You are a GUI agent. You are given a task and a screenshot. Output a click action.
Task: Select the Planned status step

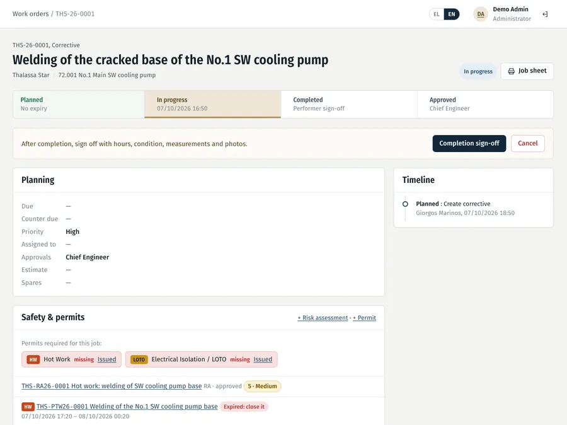tap(79, 104)
